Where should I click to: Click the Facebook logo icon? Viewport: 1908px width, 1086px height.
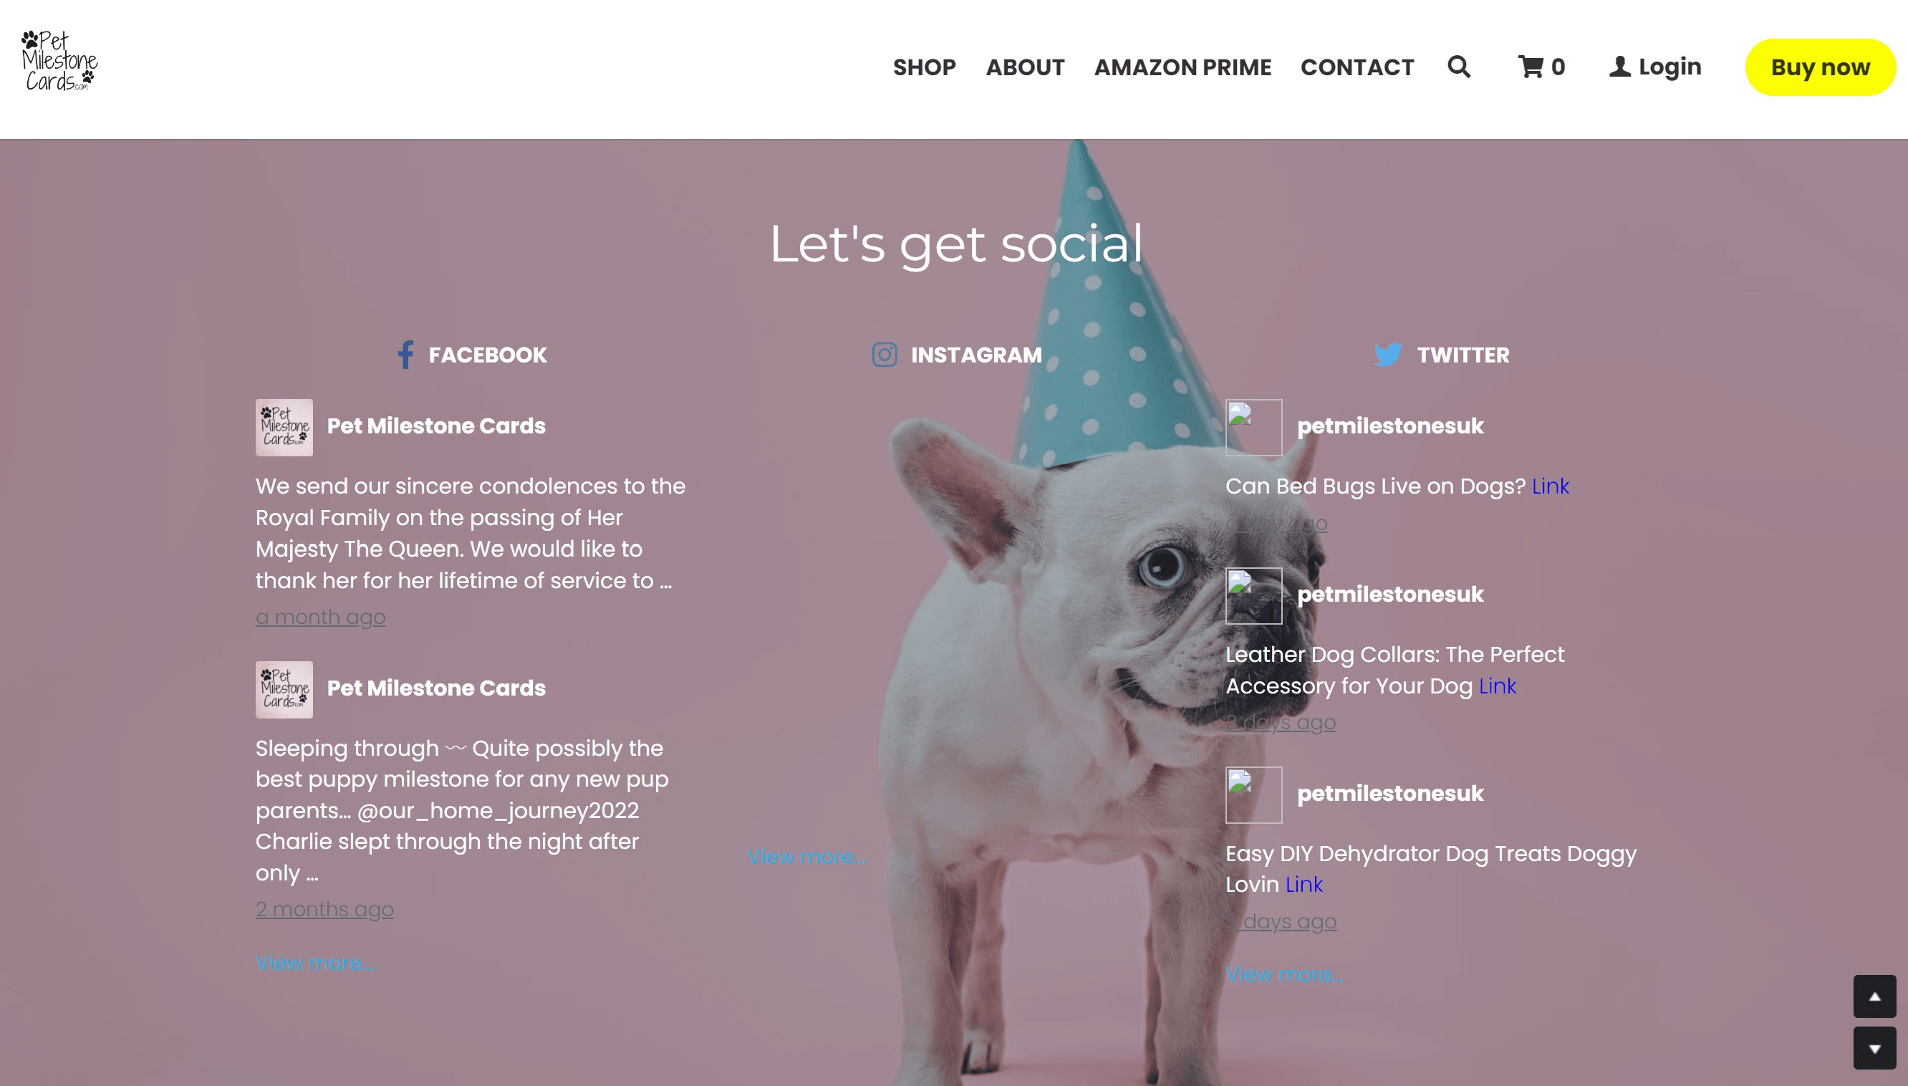point(405,355)
